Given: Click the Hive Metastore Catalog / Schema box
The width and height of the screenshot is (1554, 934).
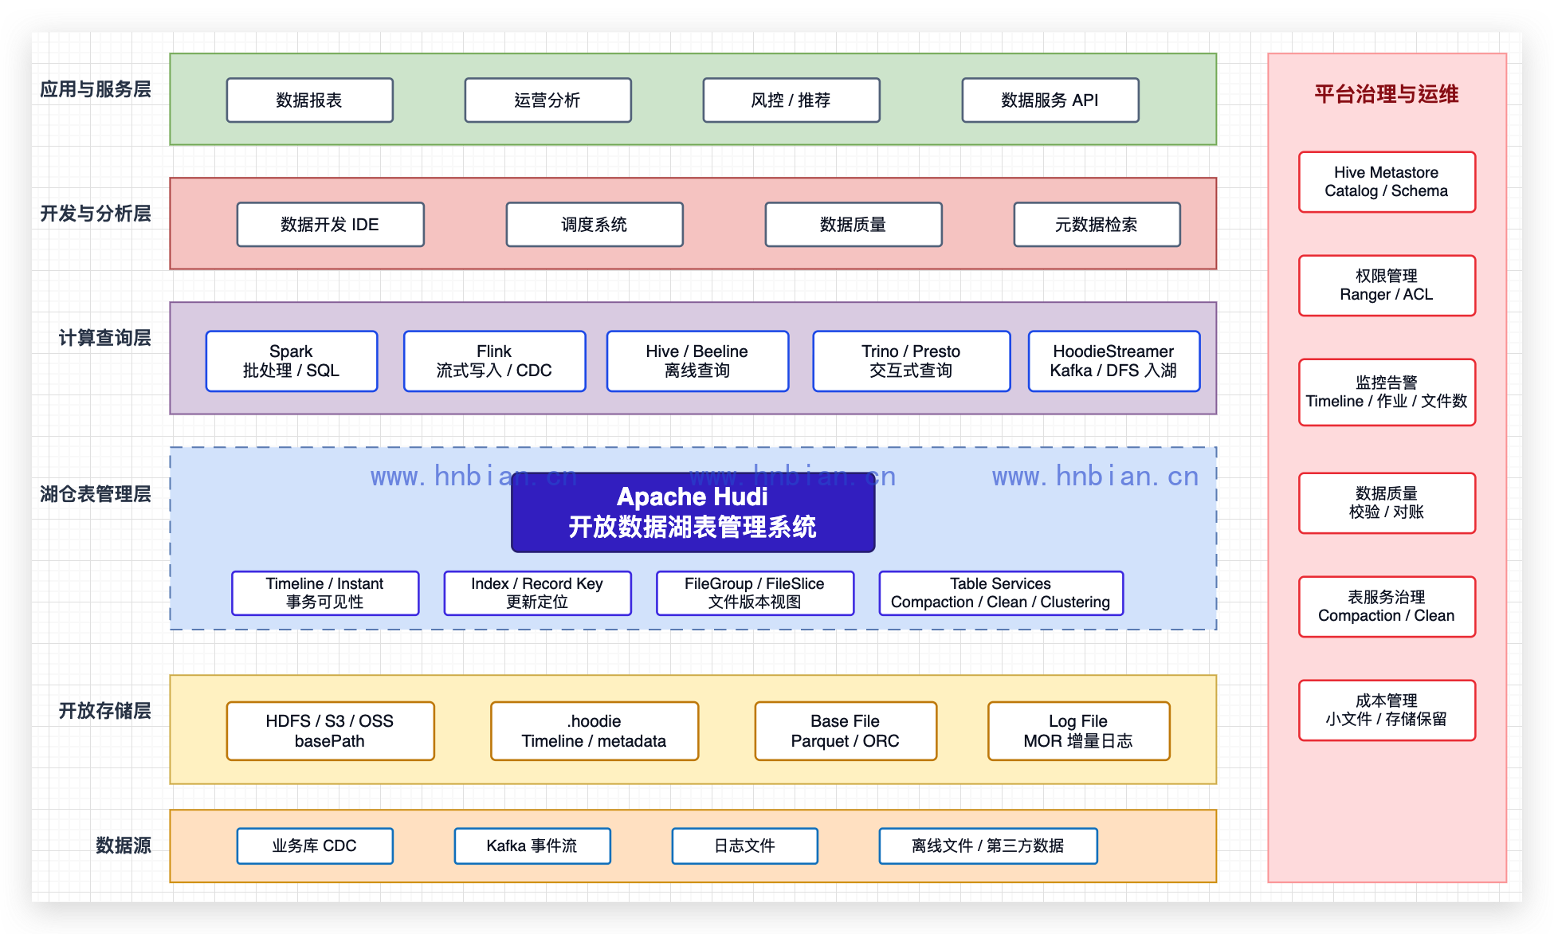Looking at the screenshot, I should tap(1387, 182).
